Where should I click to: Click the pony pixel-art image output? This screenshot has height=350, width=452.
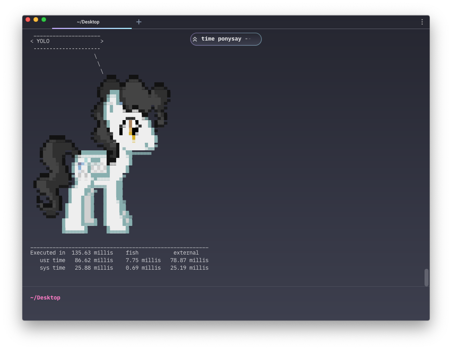[x=102, y=154]
